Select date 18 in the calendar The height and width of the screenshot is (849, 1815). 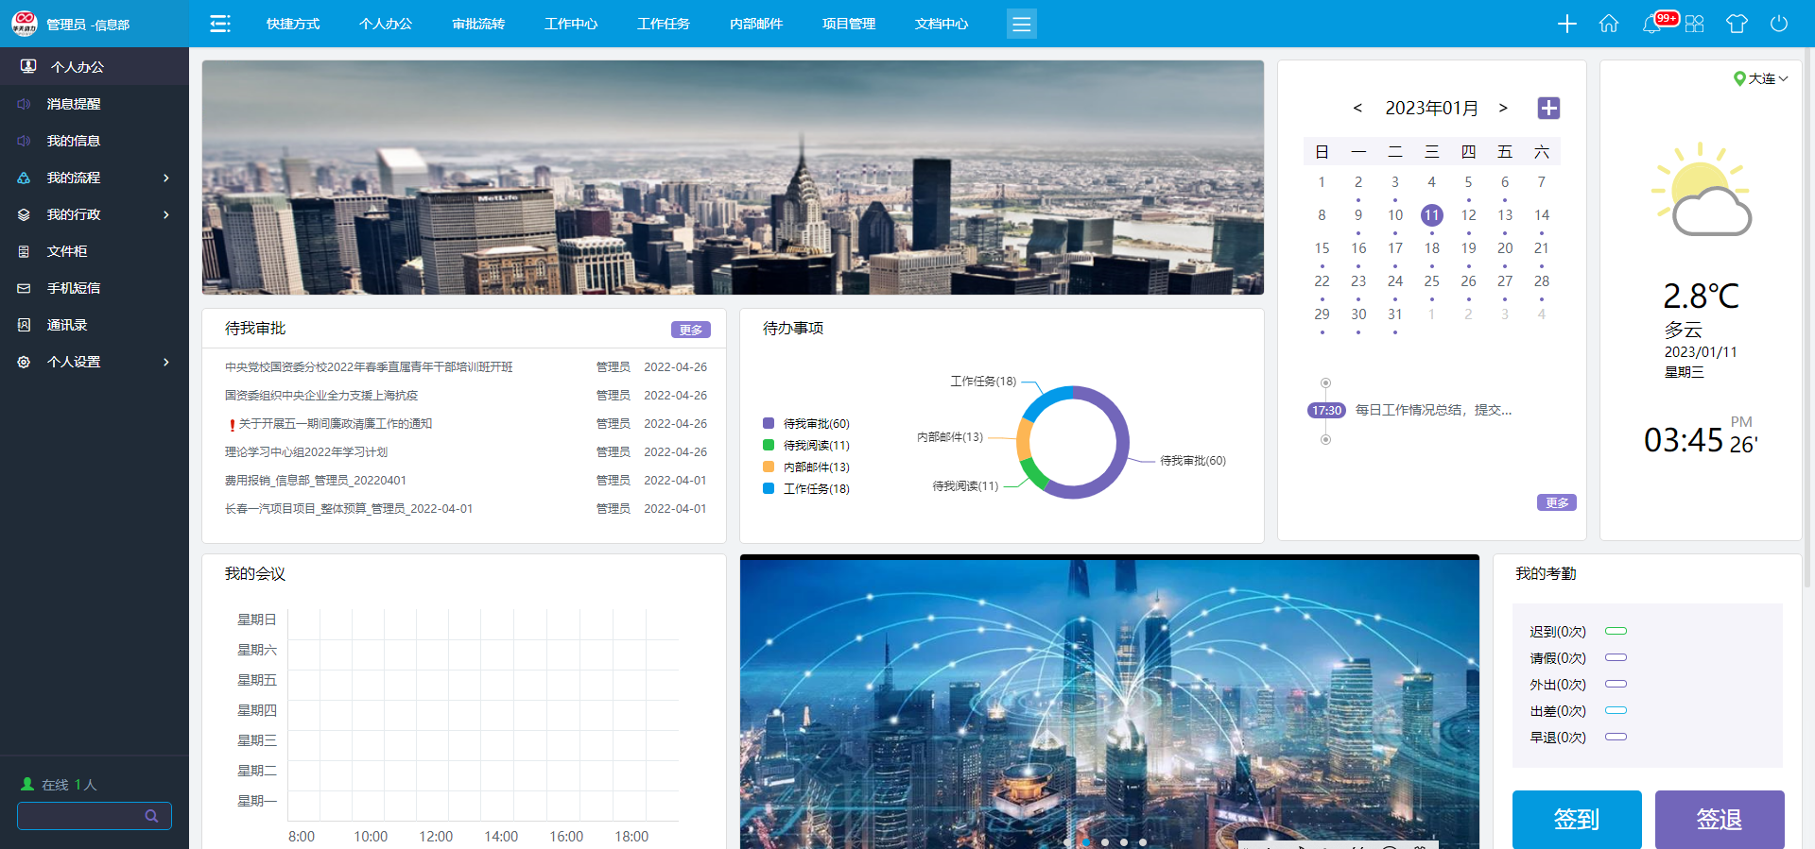(1431, 248)
